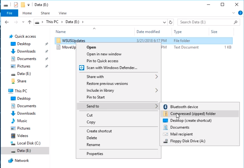Open Desktop under Quick access

[x=24, y=44]
